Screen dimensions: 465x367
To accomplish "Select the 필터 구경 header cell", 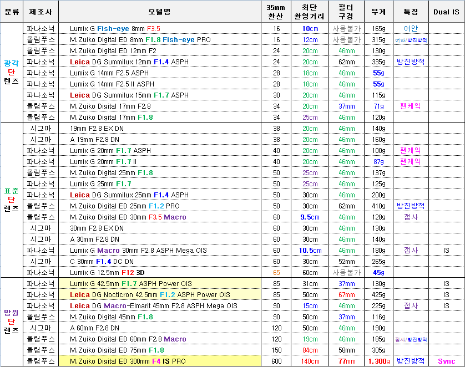I will pos(346,12).
